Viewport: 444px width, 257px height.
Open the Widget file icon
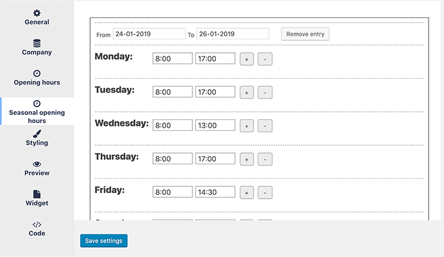pos(37,194)
